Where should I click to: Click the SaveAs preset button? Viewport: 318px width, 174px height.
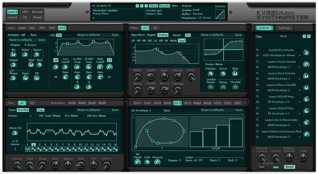164,6
